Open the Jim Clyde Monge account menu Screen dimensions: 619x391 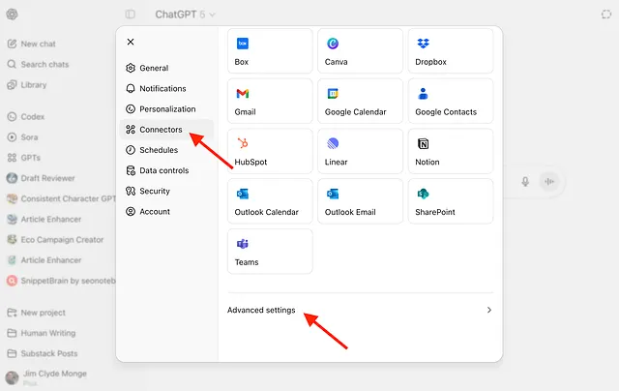(x=53, y=377)
